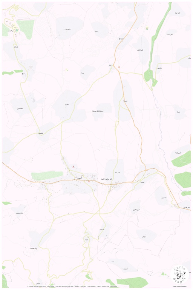Select the red marker north of Amioun

(x=73, y=167)
